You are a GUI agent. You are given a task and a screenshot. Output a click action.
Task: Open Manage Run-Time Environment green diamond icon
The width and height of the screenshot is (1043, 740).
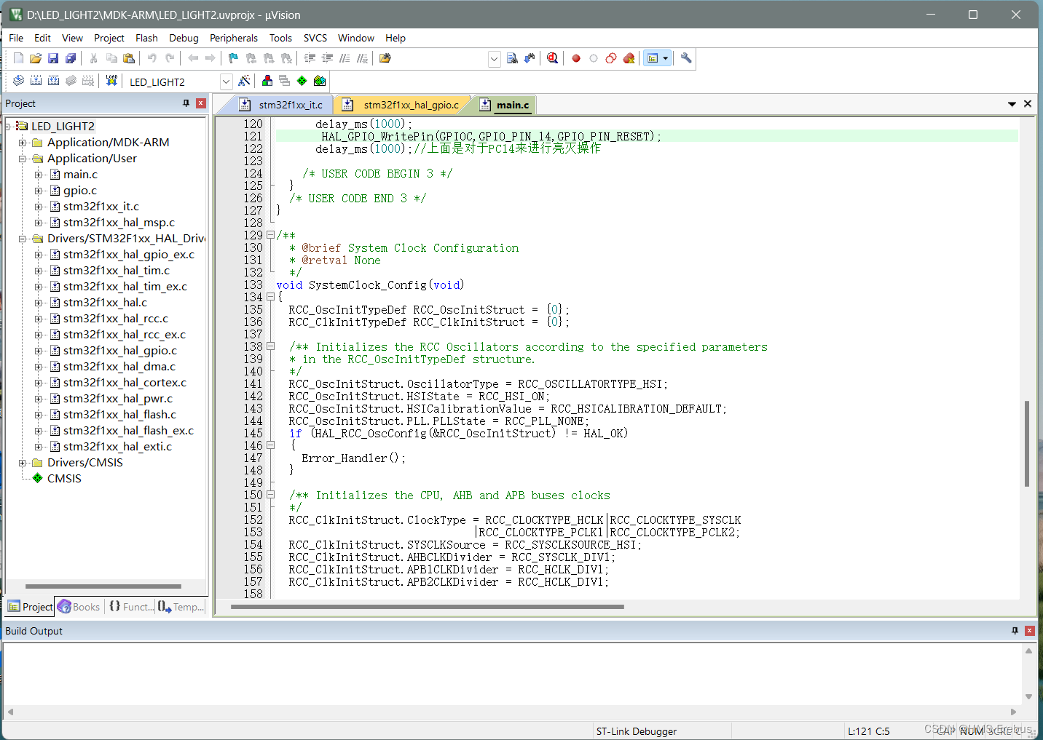coord(302,81)
